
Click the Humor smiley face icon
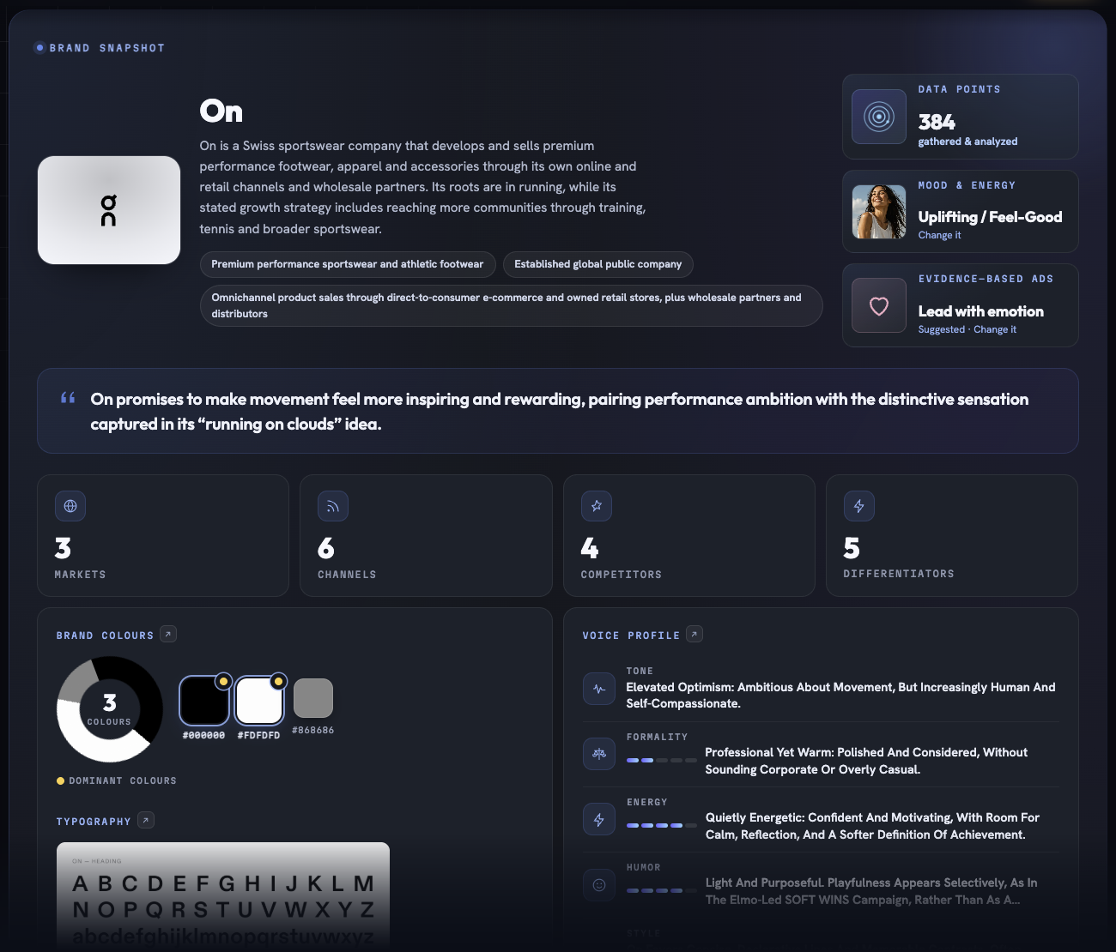(x=599, y=884)
